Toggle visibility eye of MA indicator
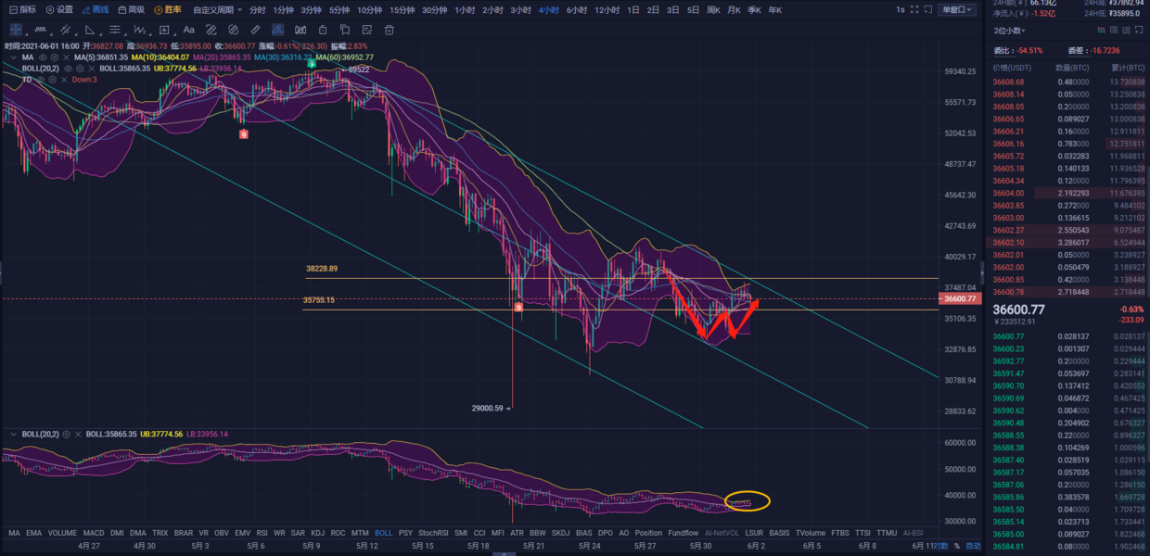 pos(43,57)
